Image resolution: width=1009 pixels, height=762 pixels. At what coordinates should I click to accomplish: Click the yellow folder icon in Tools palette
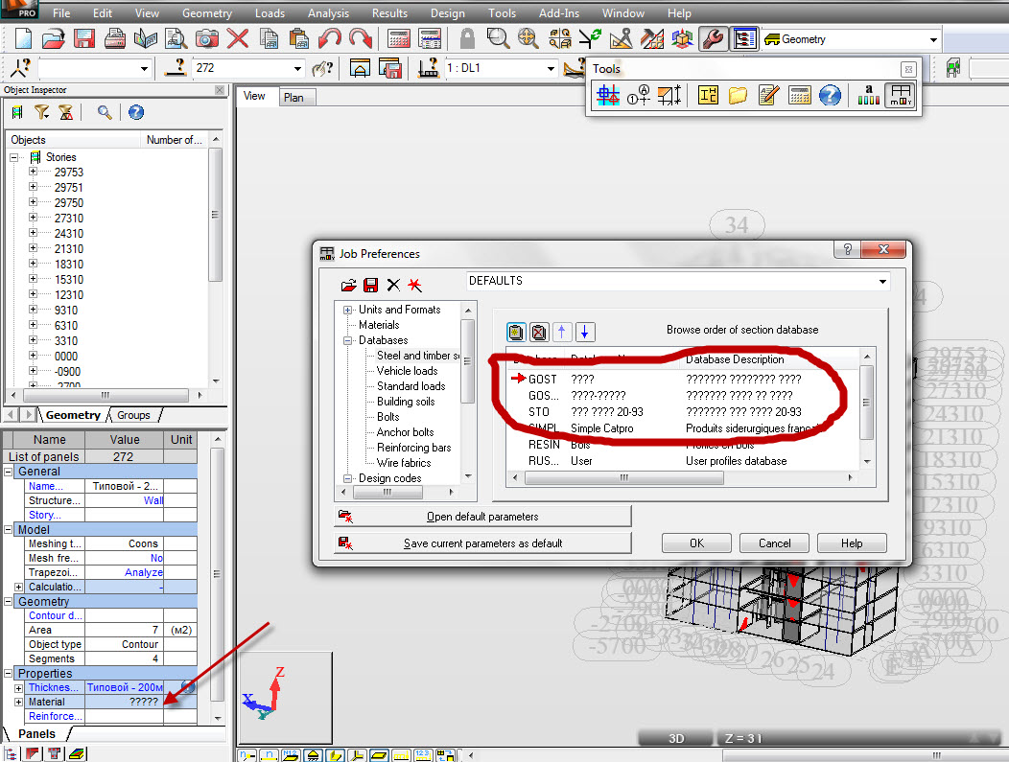[x=738, y=95]
